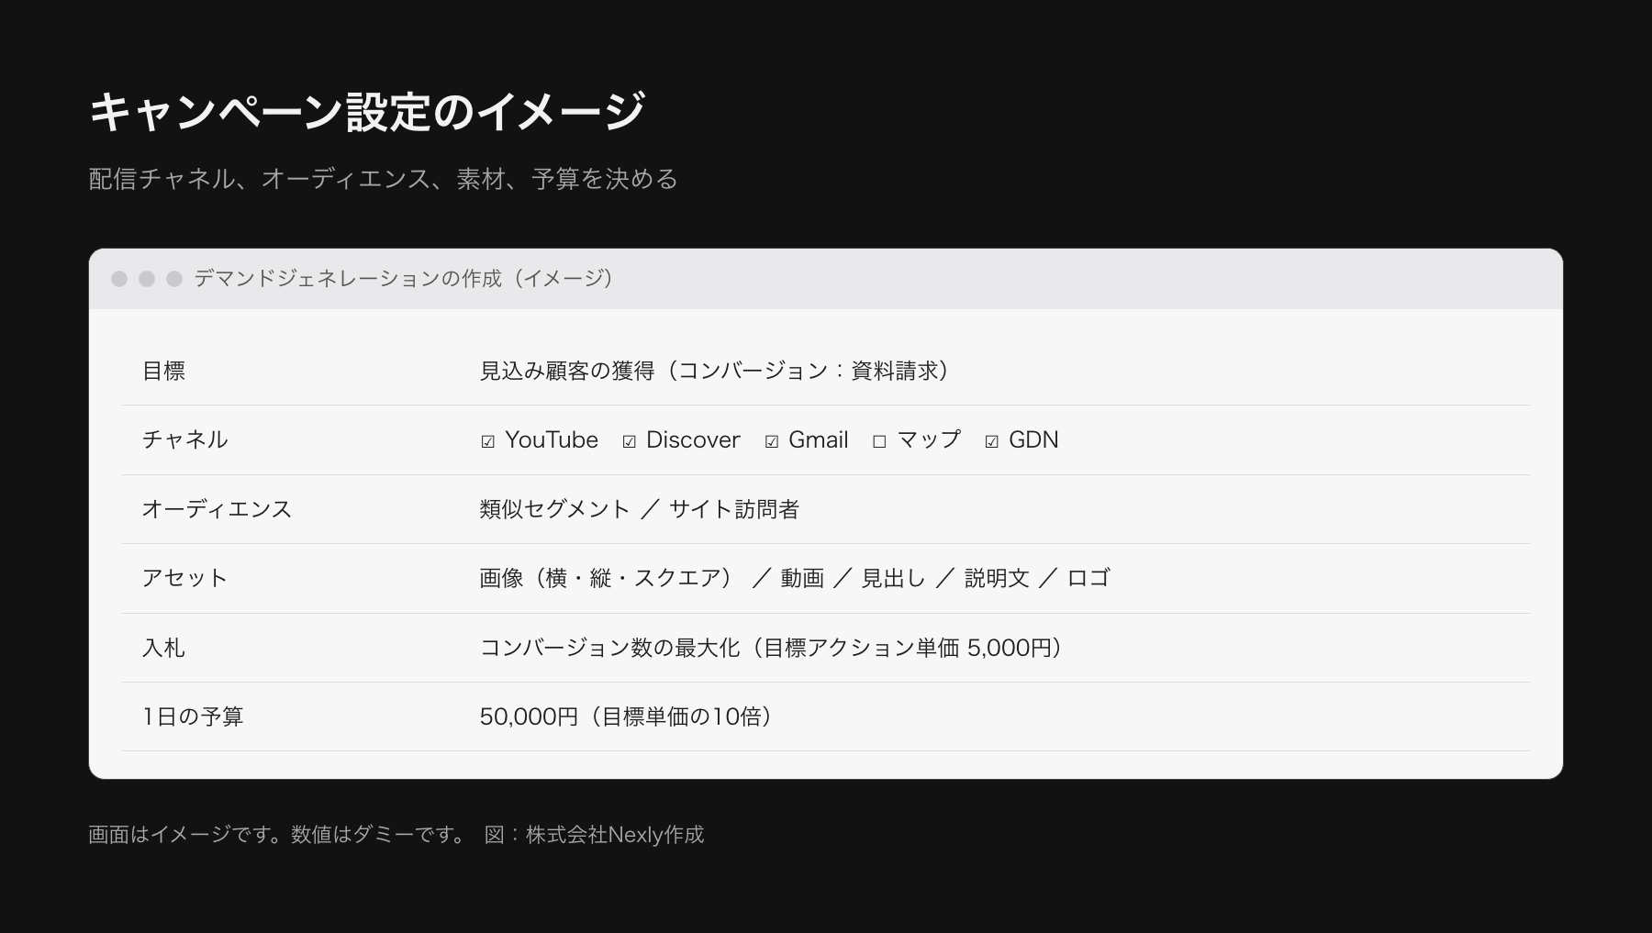Screen dimensions: 1652x933
Task: Click the チャネル row label
Action: pos(184,439)
